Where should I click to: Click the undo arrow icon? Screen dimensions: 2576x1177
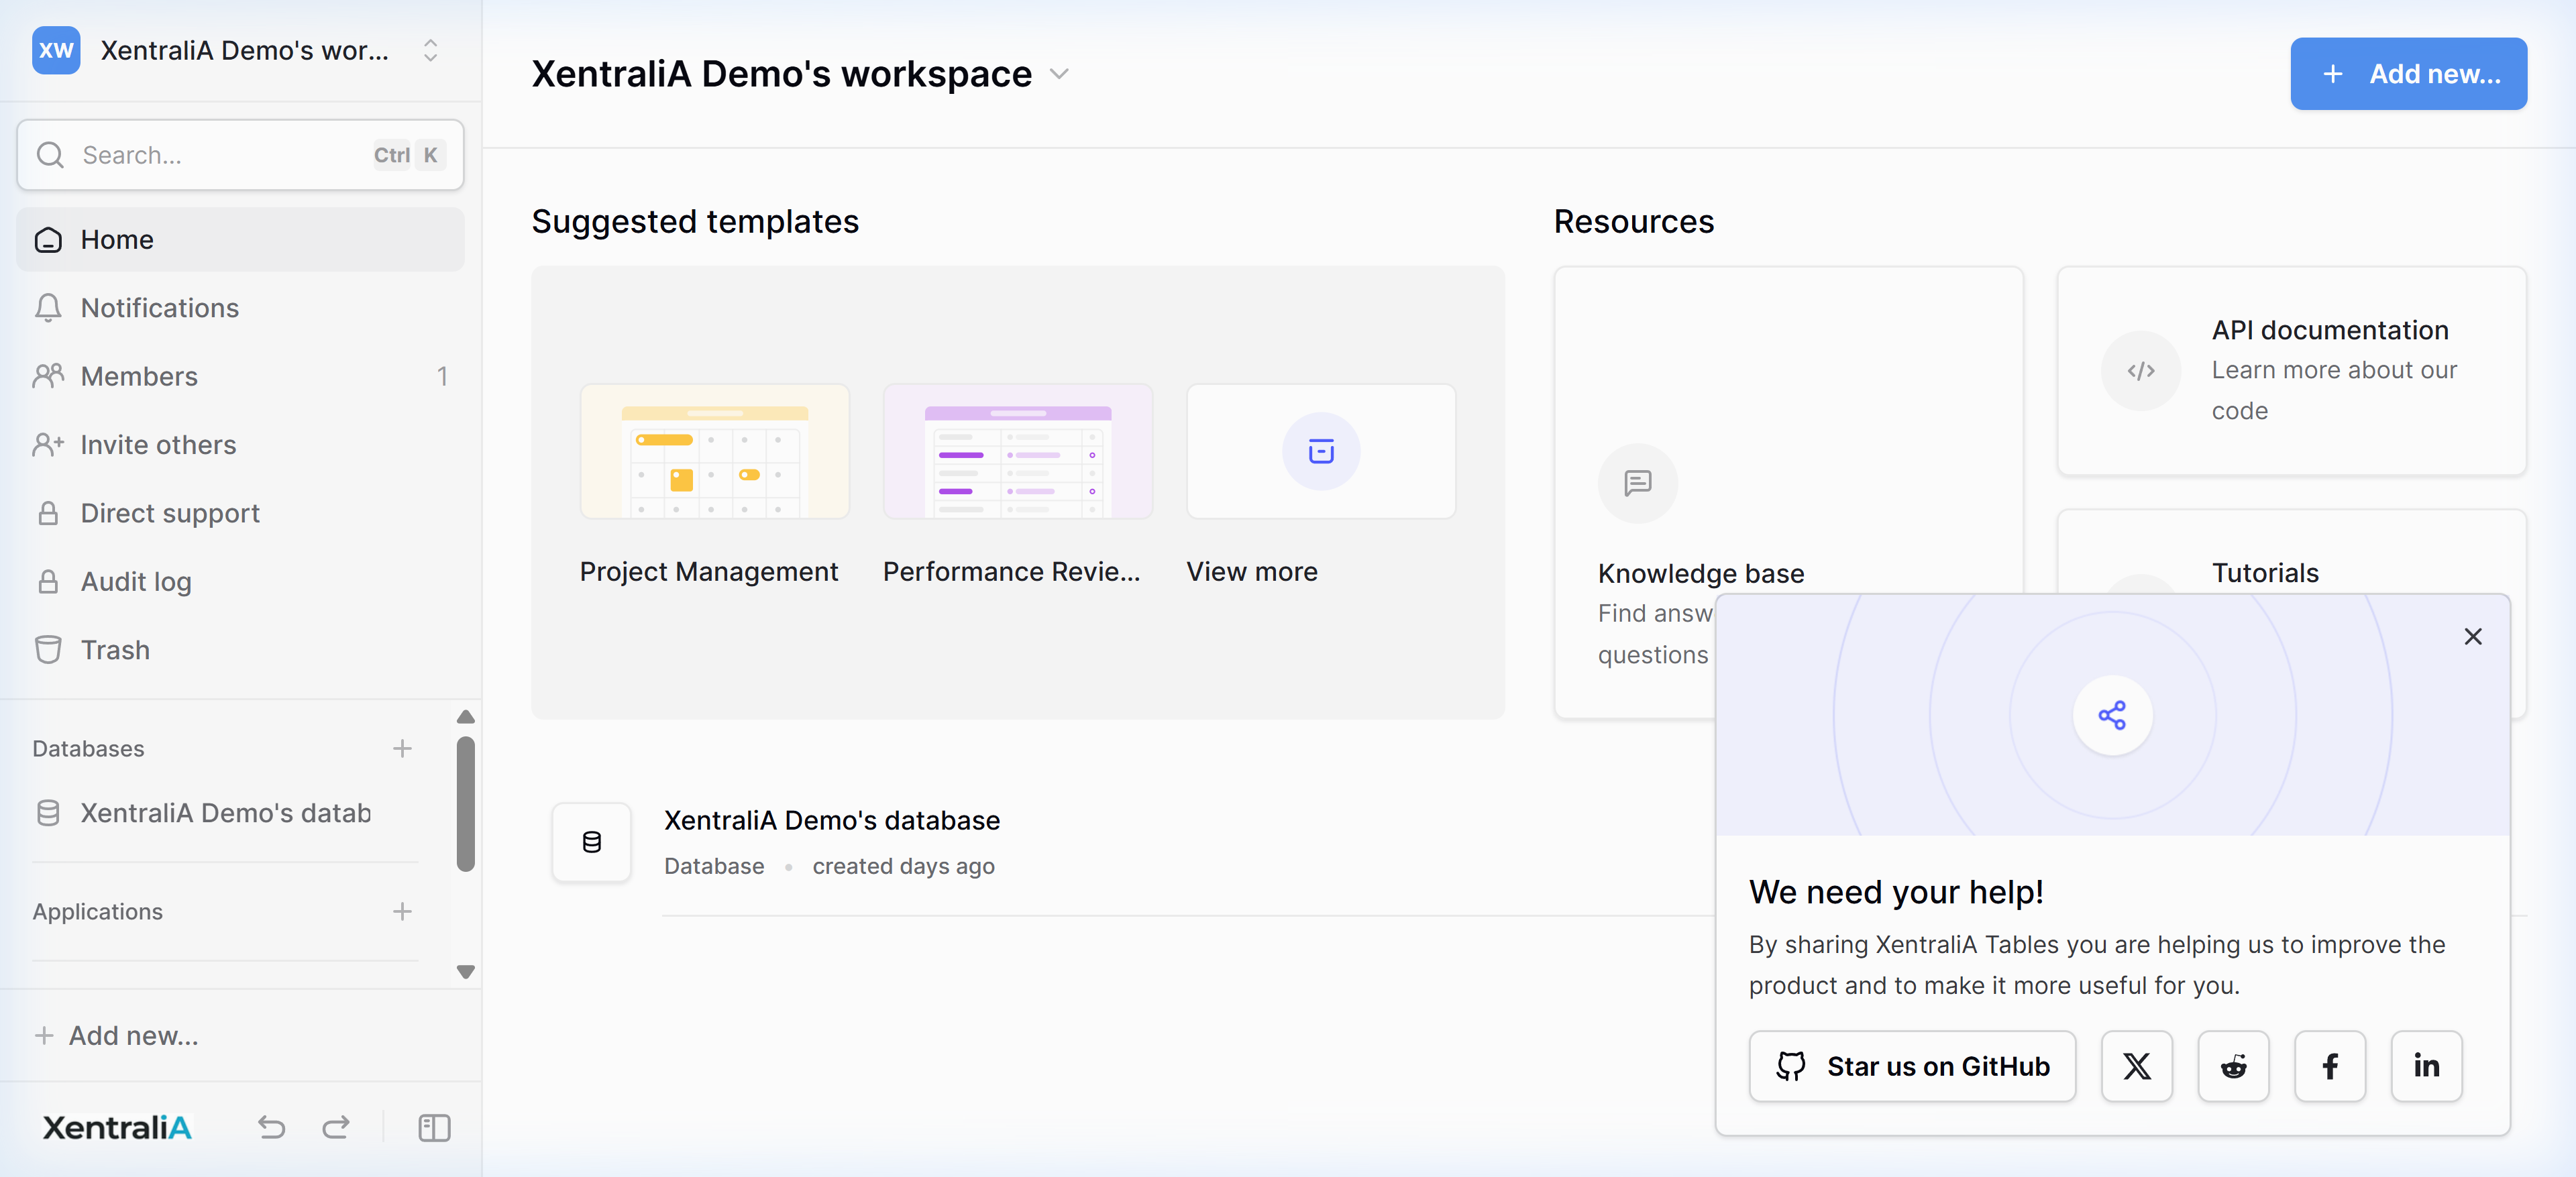click(x=271, y=1128)
